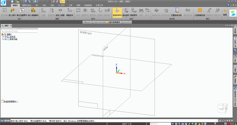Open the PMI ribbon tab
Image resolution: width=237 pixels, height=125 pixels.
[x=37, y=5]
